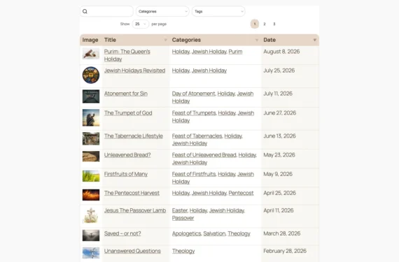
Task: Sort by the Title column arrow
Action: click(x=165, y=40)
